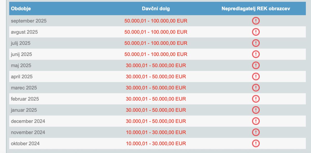Viewport: 311px width, 153px height.
Task: Click warning icon for januar 2025
Action: (x=256, y=110)
